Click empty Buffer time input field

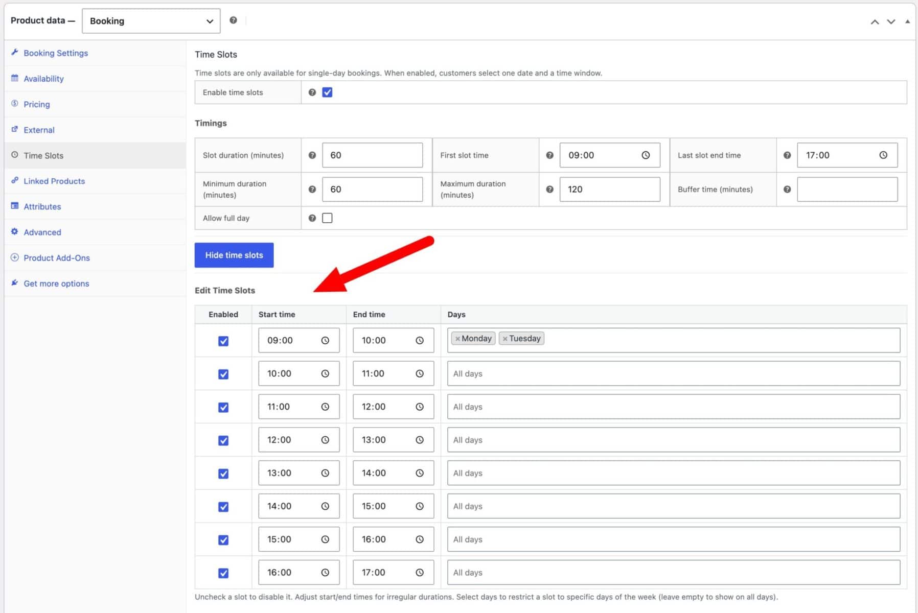tap(847, 190)
